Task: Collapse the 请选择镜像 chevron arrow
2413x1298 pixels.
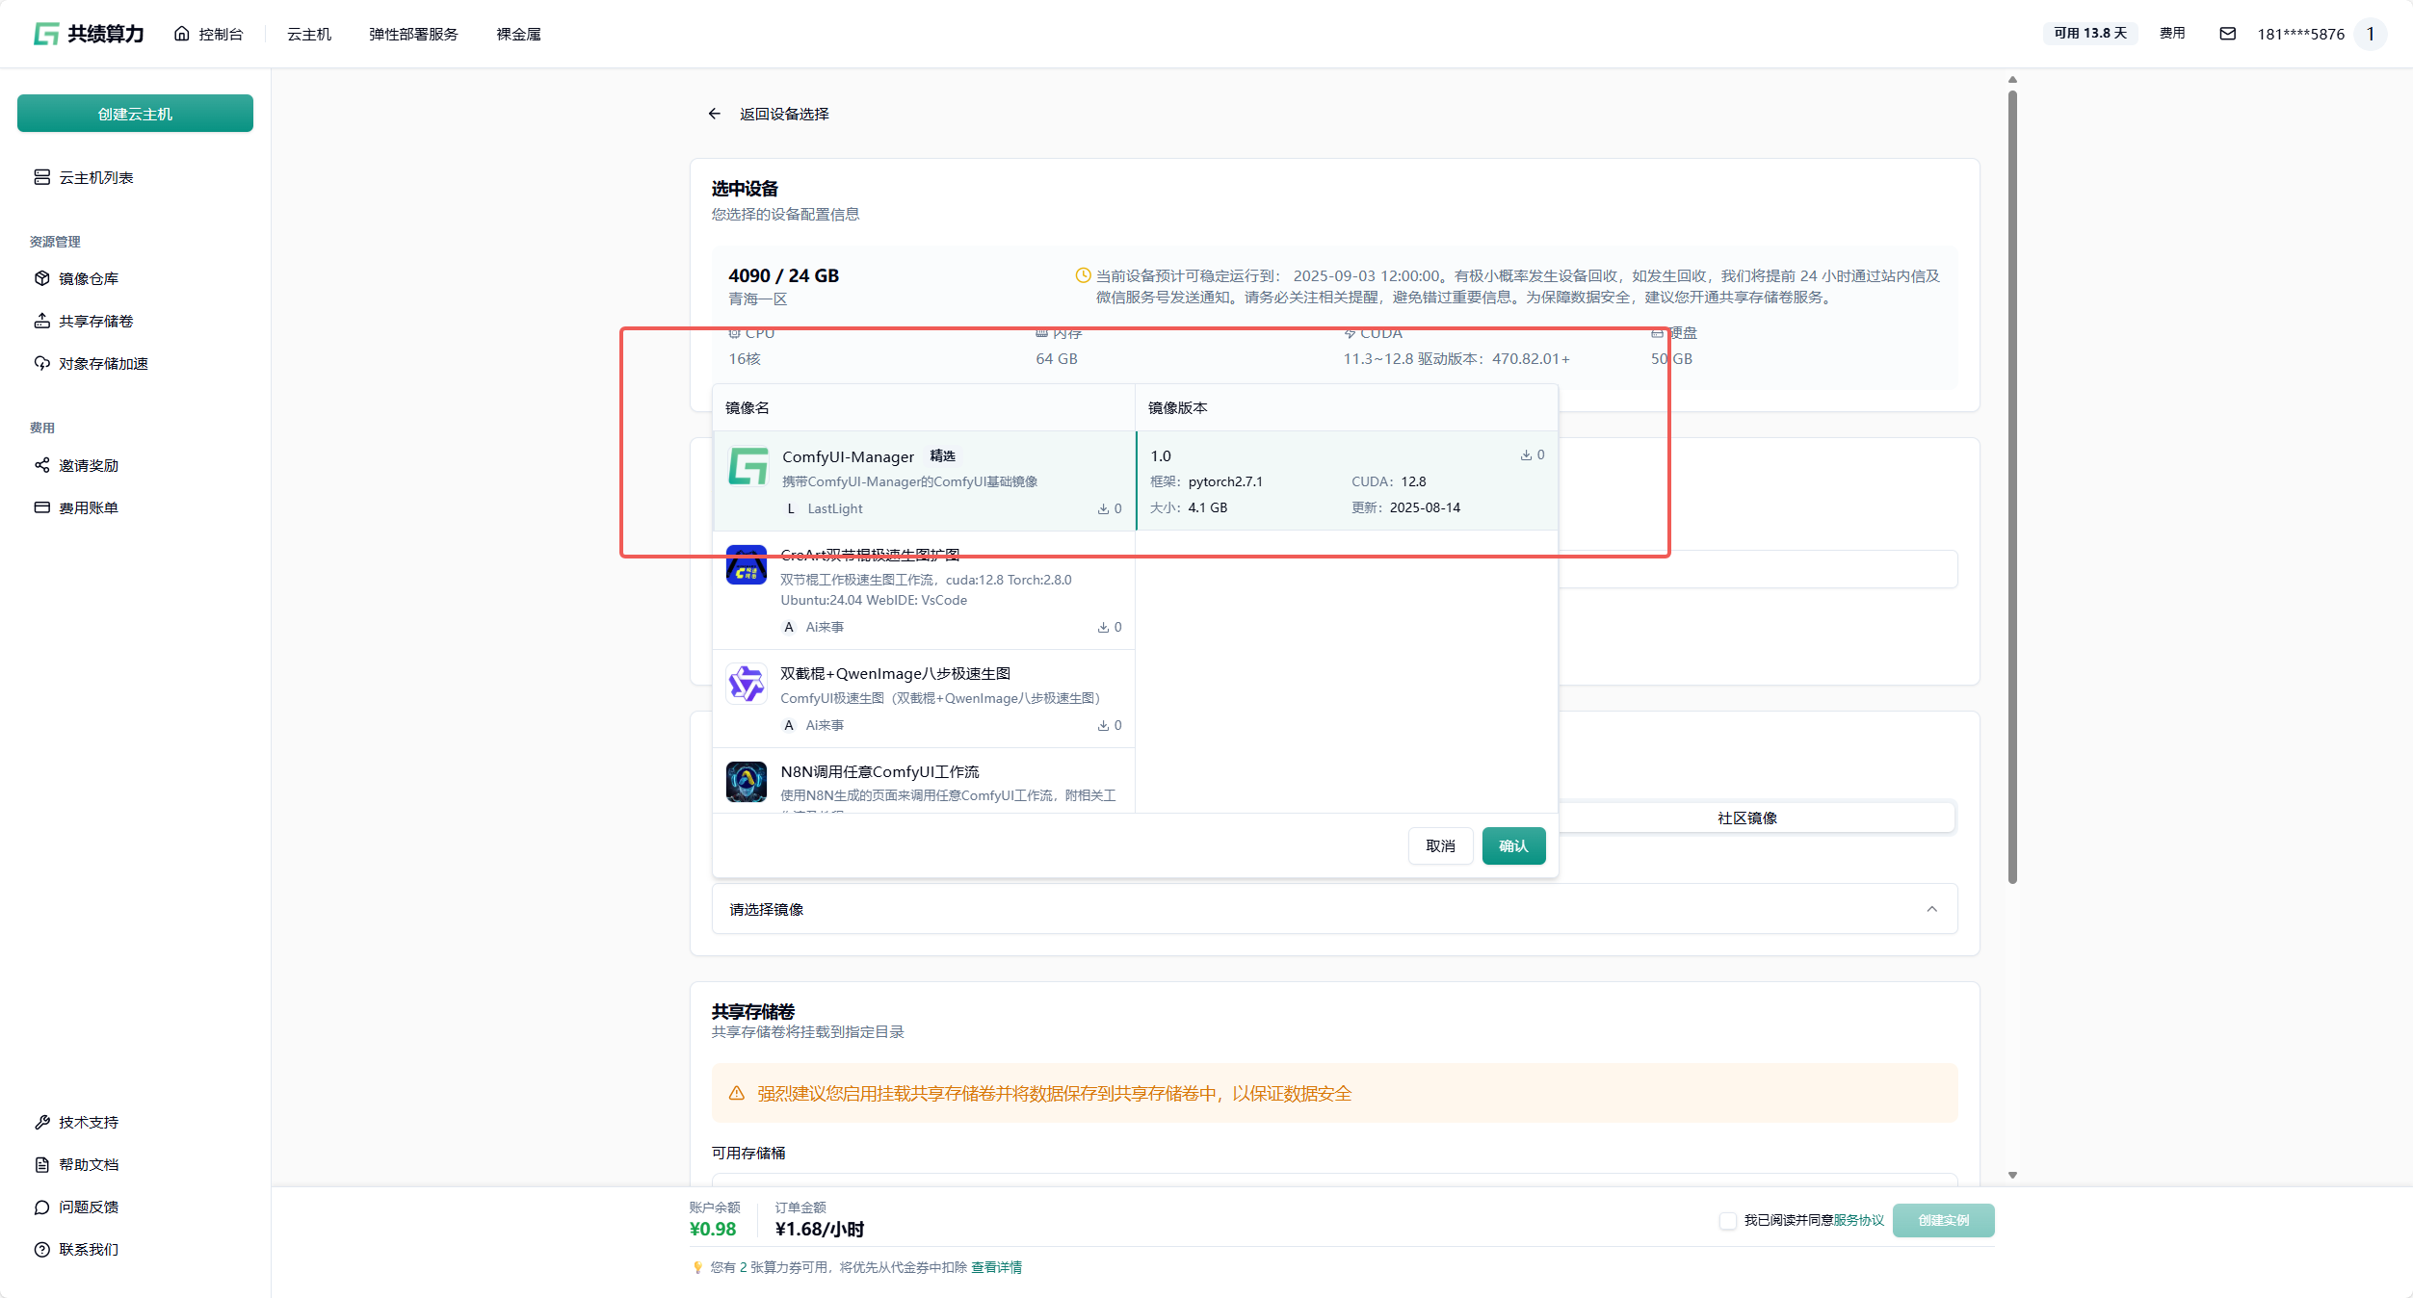Action: [1931, 909]
